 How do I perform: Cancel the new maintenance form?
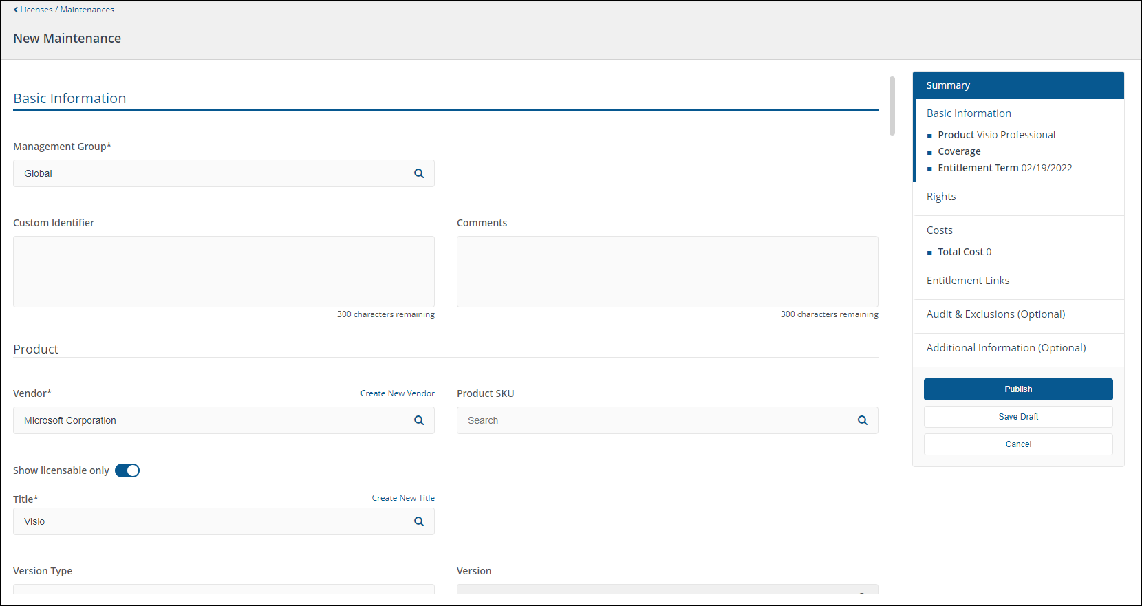[1017, 444]
